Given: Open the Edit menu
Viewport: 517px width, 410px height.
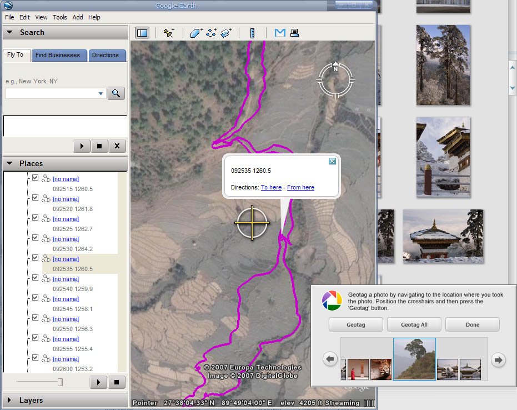Looking at the screenshot, I should [24, 17].
